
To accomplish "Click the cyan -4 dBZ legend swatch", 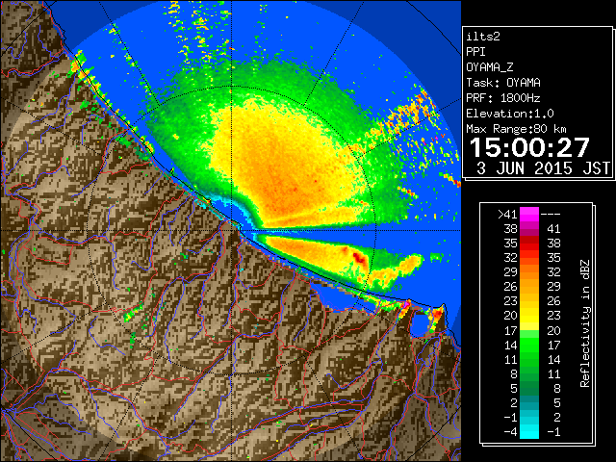I will 529,431.
